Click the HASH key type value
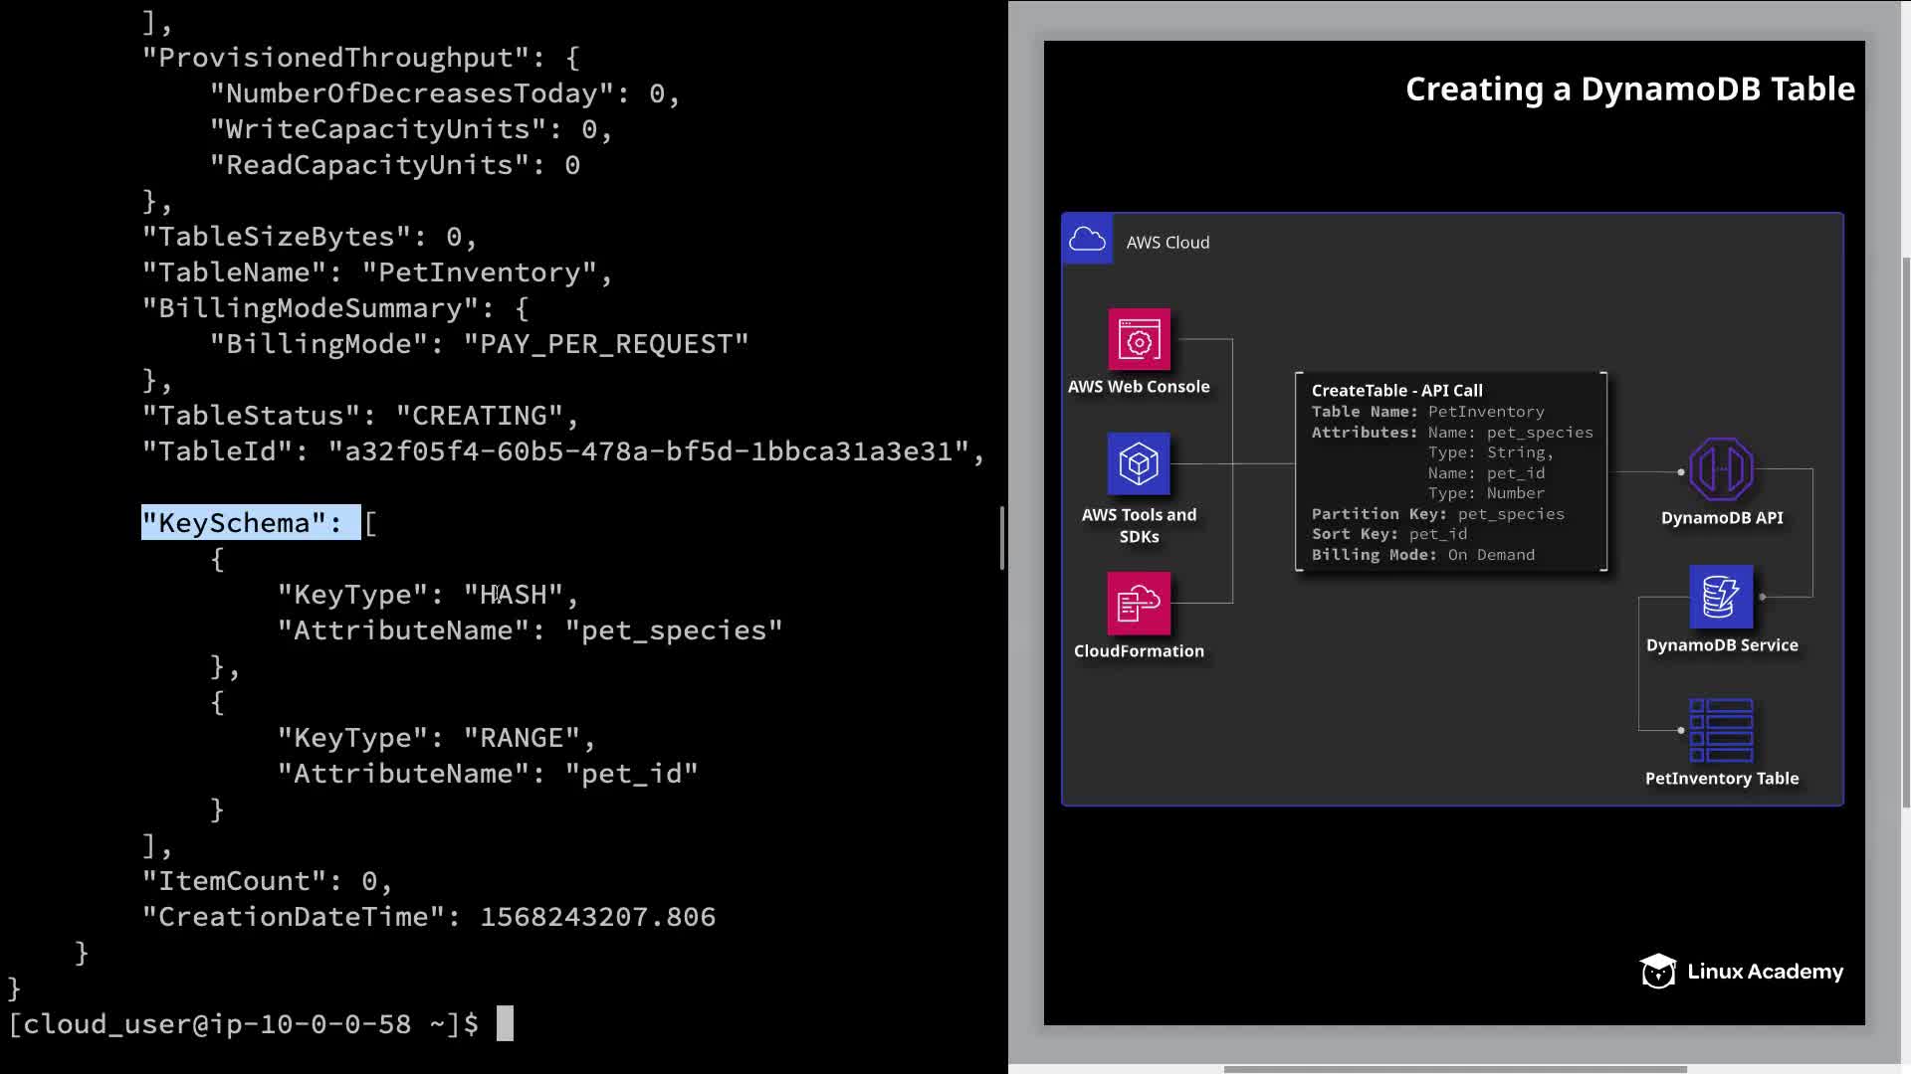 [514, 595]
